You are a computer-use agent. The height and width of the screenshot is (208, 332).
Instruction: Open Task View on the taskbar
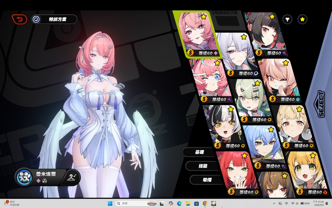point(162,204)
